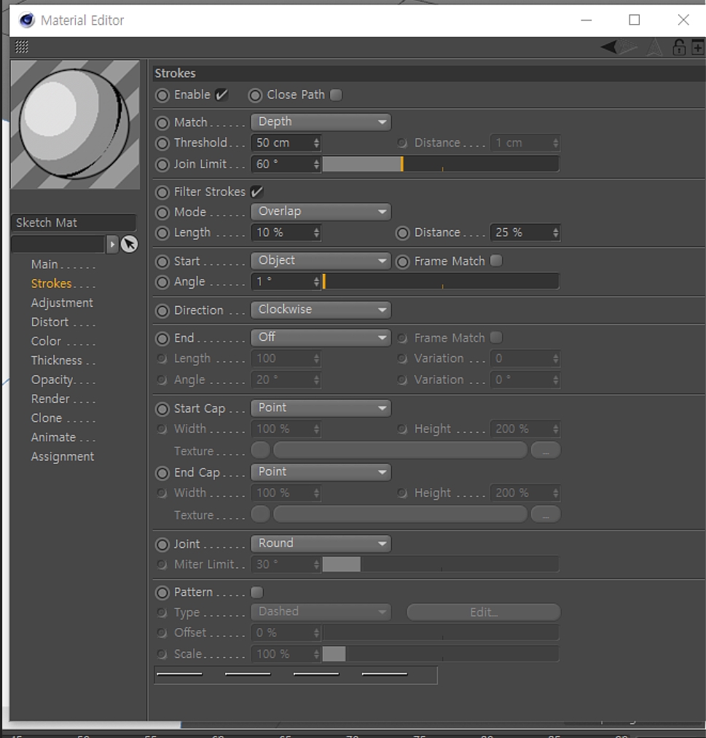This screenshot has height=738, width=706.
Task: Click the new window plus icon
Action: [x=698, y=47]
